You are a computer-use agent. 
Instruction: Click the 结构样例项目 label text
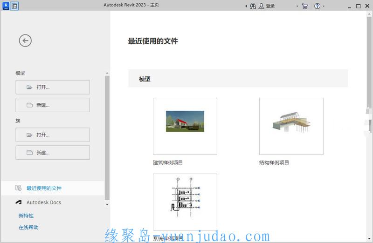(274, 163)
